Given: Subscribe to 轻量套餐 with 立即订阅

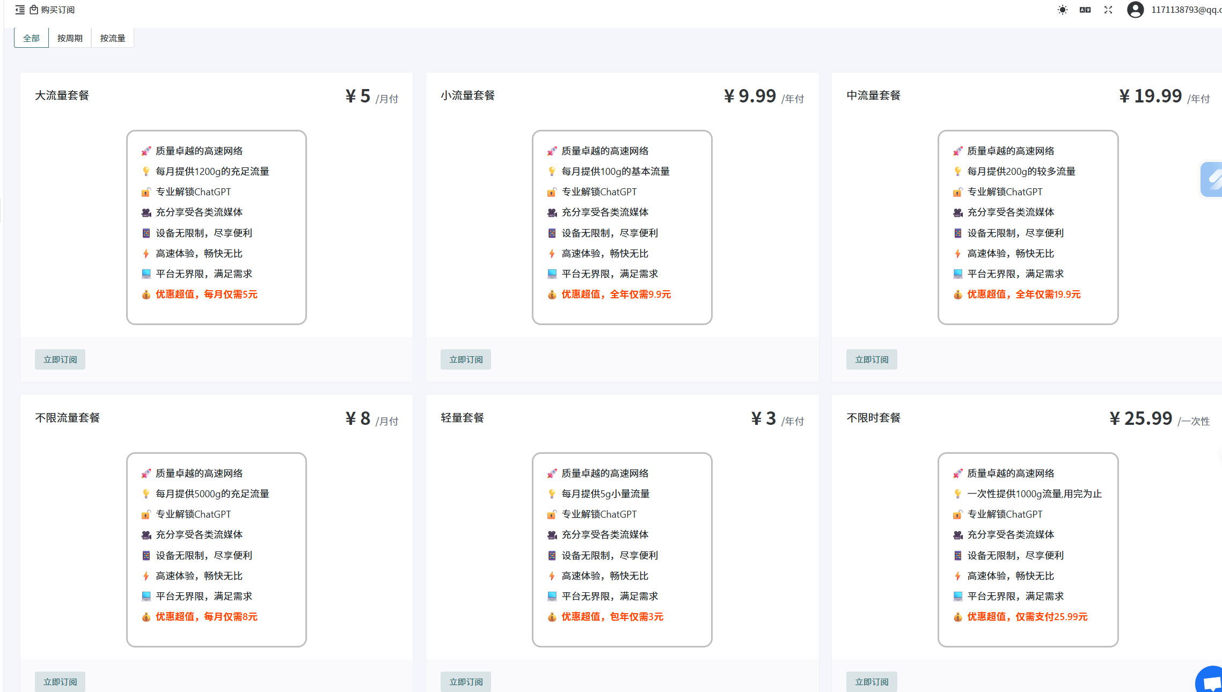Looking at the screenshot, I should [x=466, y=682].
